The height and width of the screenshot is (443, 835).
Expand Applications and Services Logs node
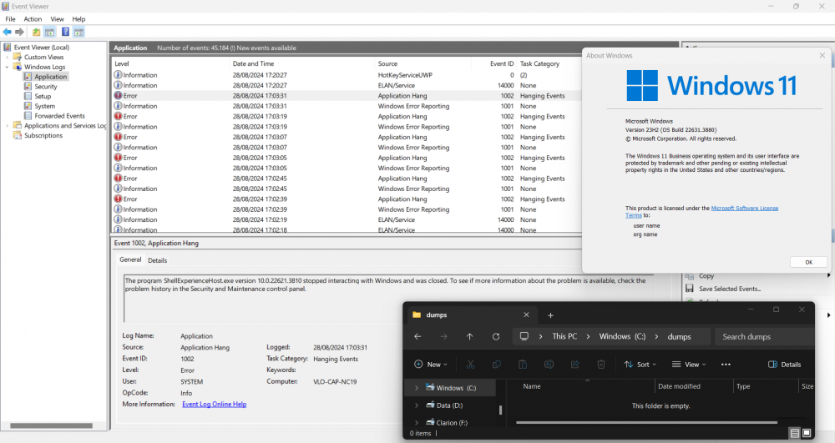[x=8, y=126]
